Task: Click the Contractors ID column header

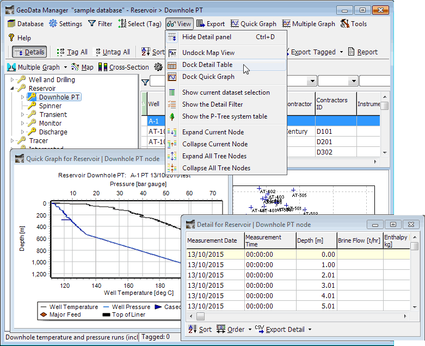Action: tap(336, 104)
